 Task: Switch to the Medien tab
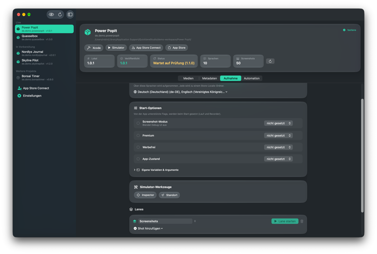pyautogui.click(x=188, y=78)
